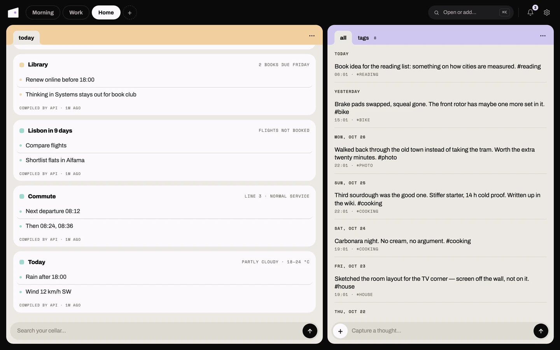Send the captured thought arrow
The width and height of the screenshot is (560, 350).
[541, 331]
